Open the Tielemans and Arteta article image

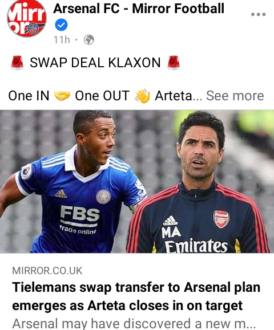point(137,181)
